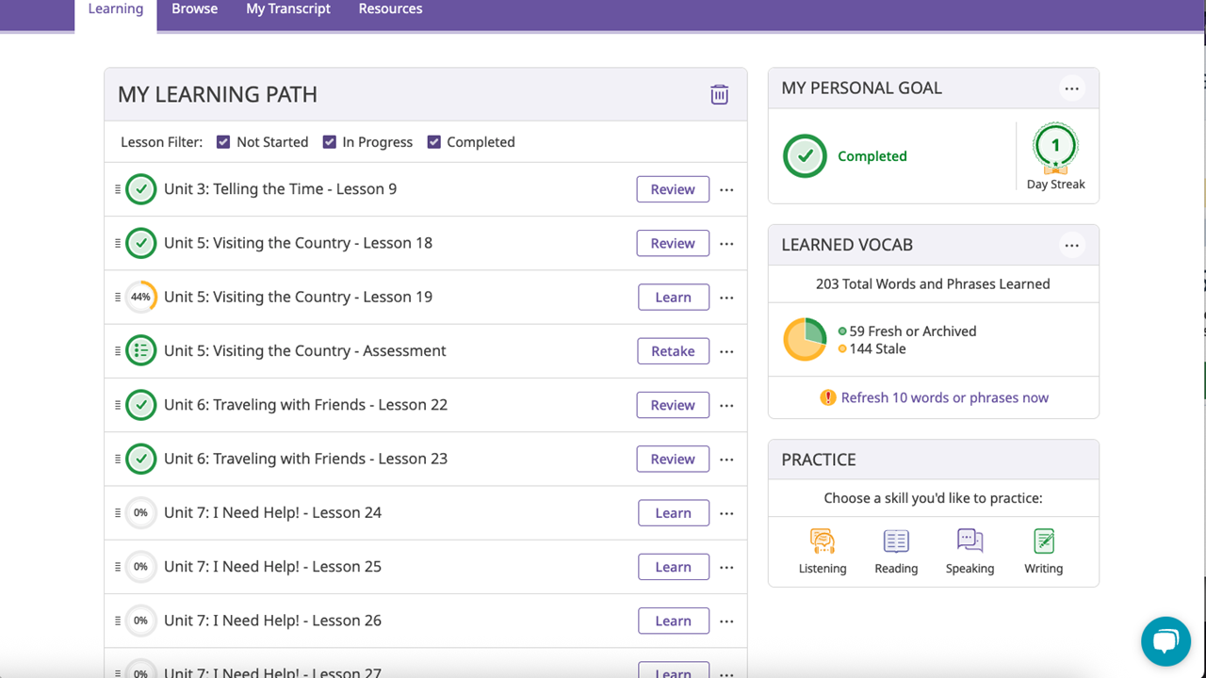The image size is (1206, 678).
Task: Click the completed checkmark icon for Lesson 18
Action: tap(140, 243)
